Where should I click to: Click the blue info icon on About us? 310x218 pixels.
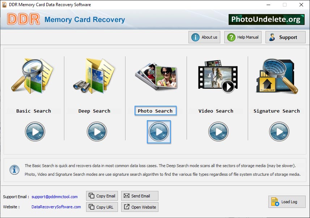pos(195,37)
